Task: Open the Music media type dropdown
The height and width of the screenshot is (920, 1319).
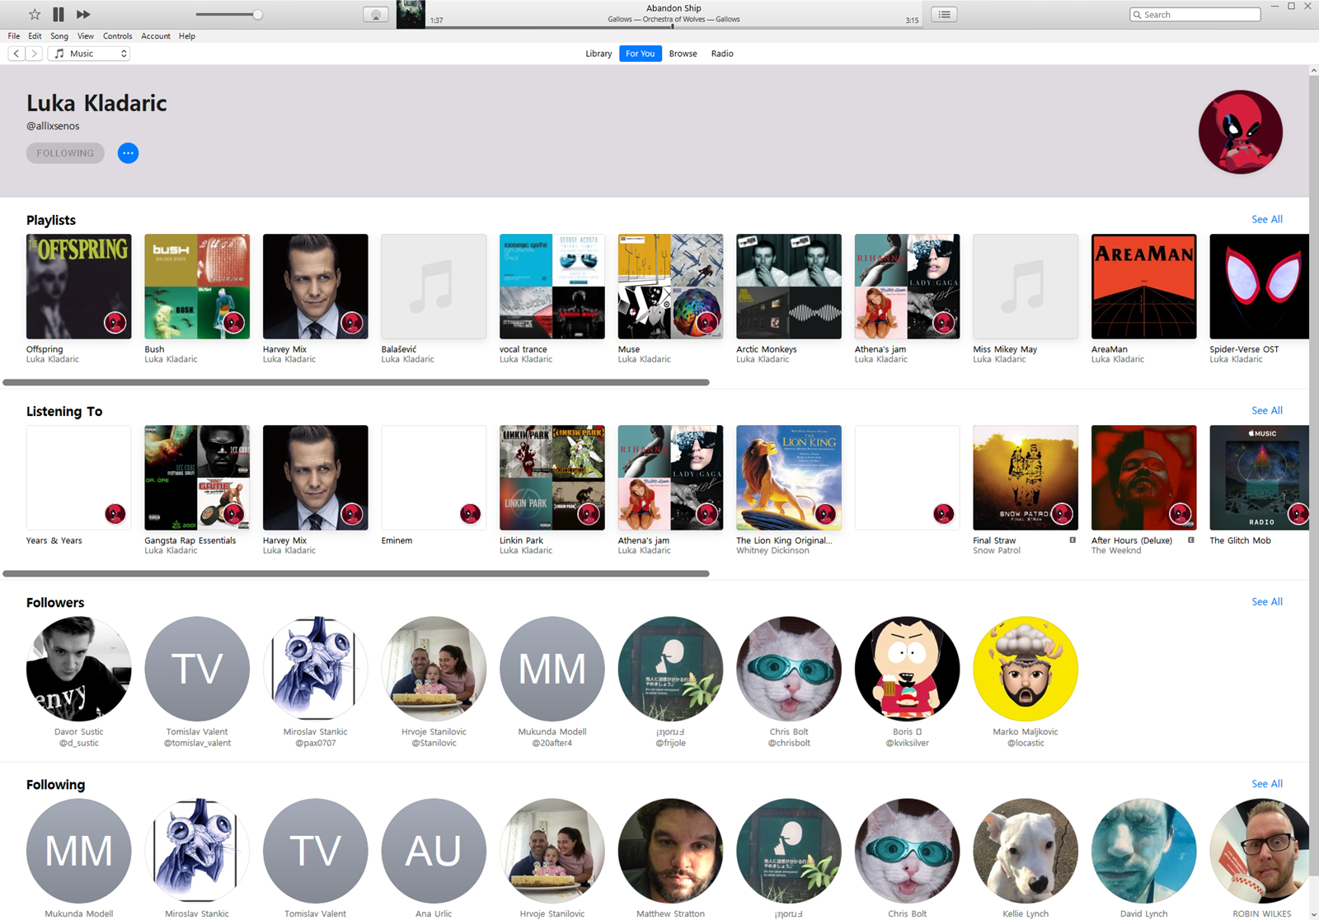Action: [x=89, y=54]
